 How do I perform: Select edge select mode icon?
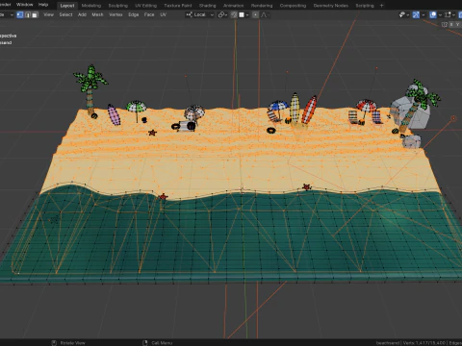click(28, 14)
